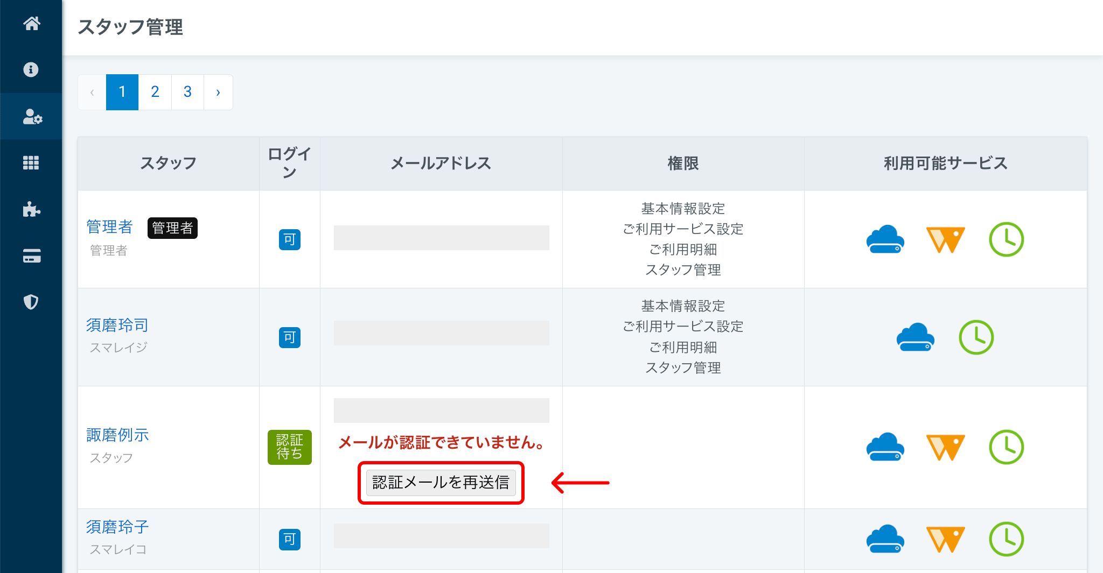This screenshot has width=1103, height=573.
Task: Go to pagination page 2
Action: [x=155, y=92]
